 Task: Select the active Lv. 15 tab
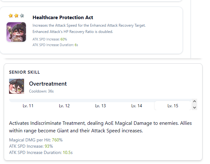click(173, 106)
